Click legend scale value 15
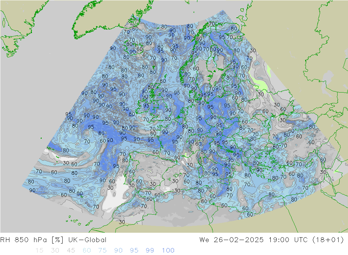 pos(39,250)
